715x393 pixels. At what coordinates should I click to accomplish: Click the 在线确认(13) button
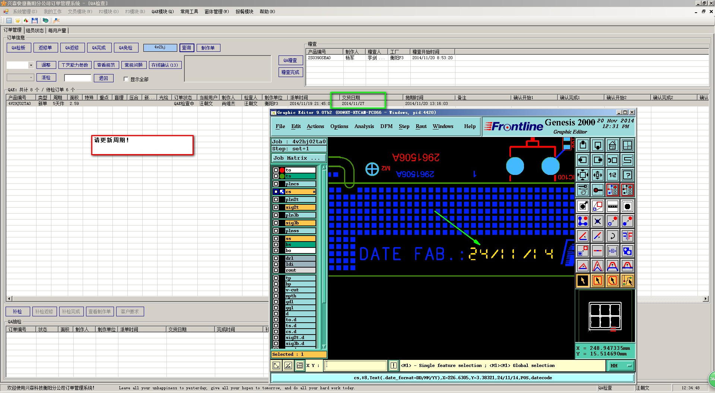[x=165, y=65]
